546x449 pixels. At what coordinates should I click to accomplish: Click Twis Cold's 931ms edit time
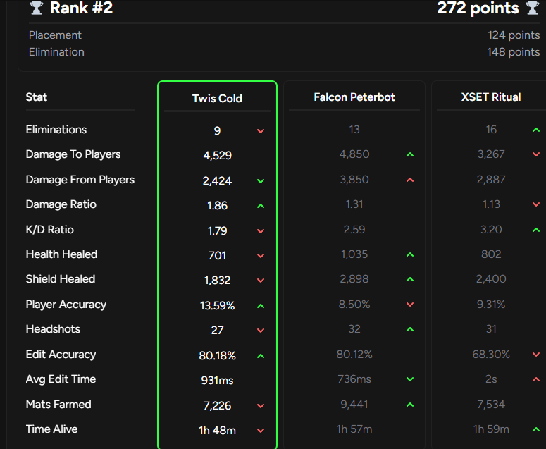[217, 381]
